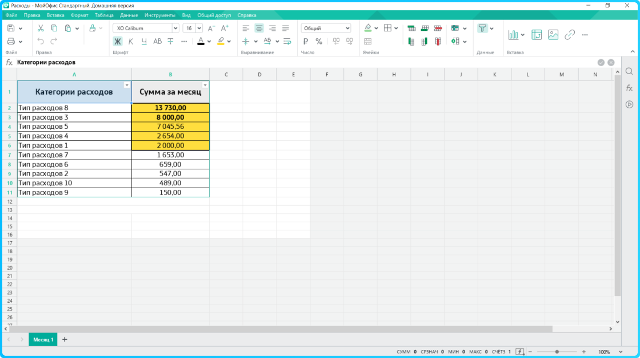
Task: Open filter dropdown in Категории расходов header
Action: pyautogui.click(x=127, y=85)
